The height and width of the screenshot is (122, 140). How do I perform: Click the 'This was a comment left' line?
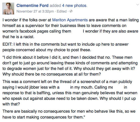coord(67,82)
